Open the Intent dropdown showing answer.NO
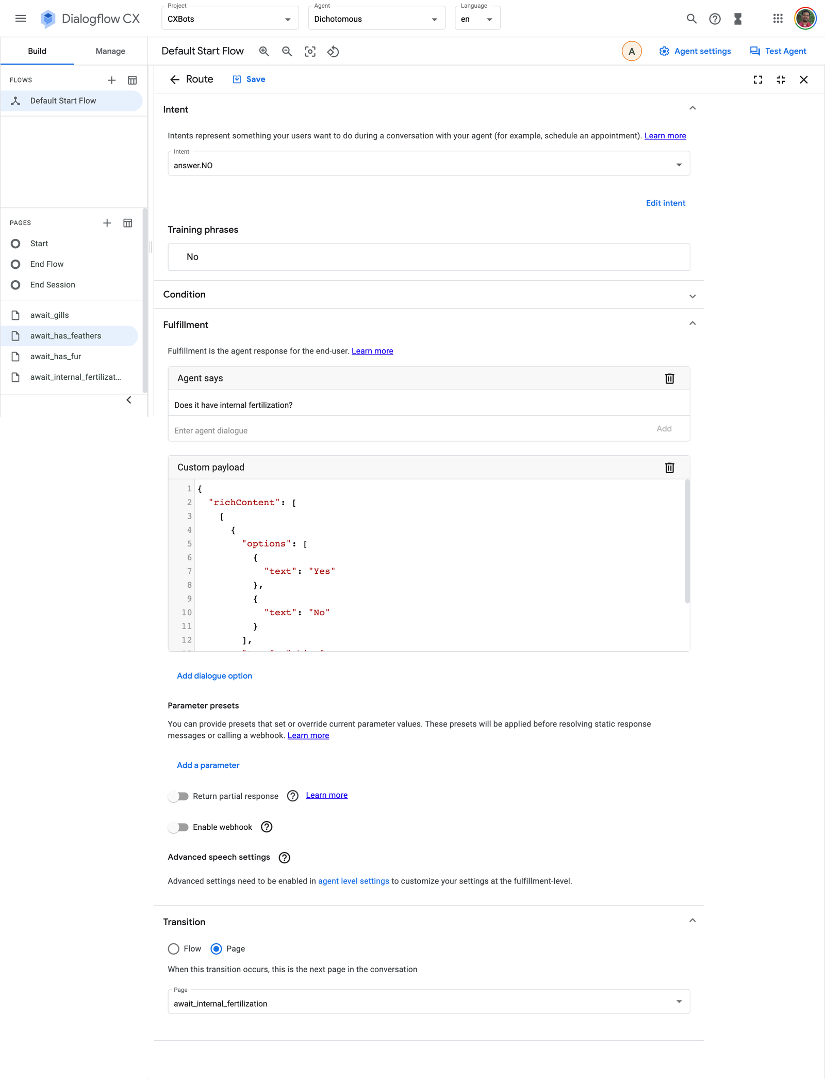Viewport: 825px width, 1079px height. click(x=429, y=164)
